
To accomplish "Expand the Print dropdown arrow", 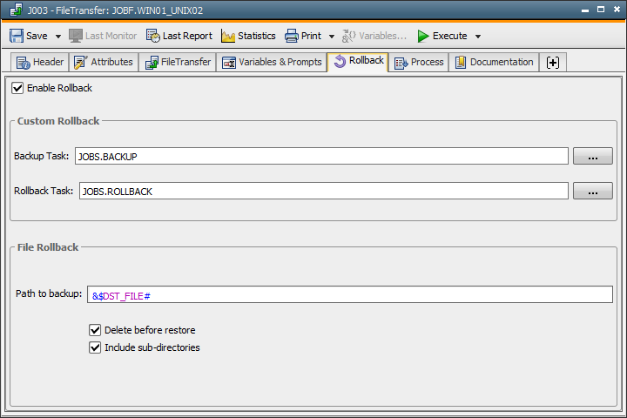I will click(332, 37).
